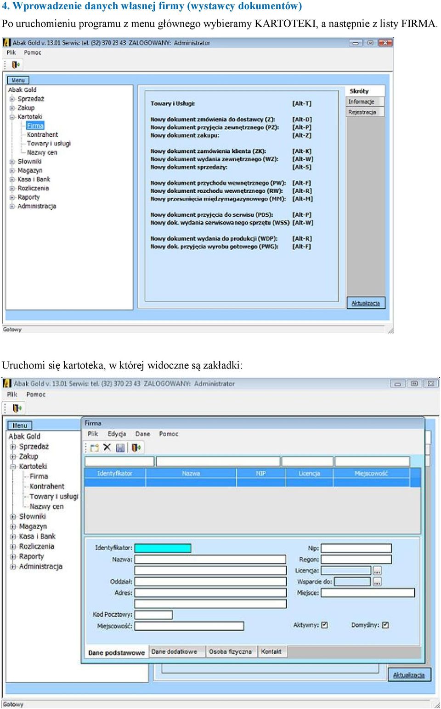Click the Miejscowość input field in the form
This screenshot has height=709, width=441.
tap(189, 626)
